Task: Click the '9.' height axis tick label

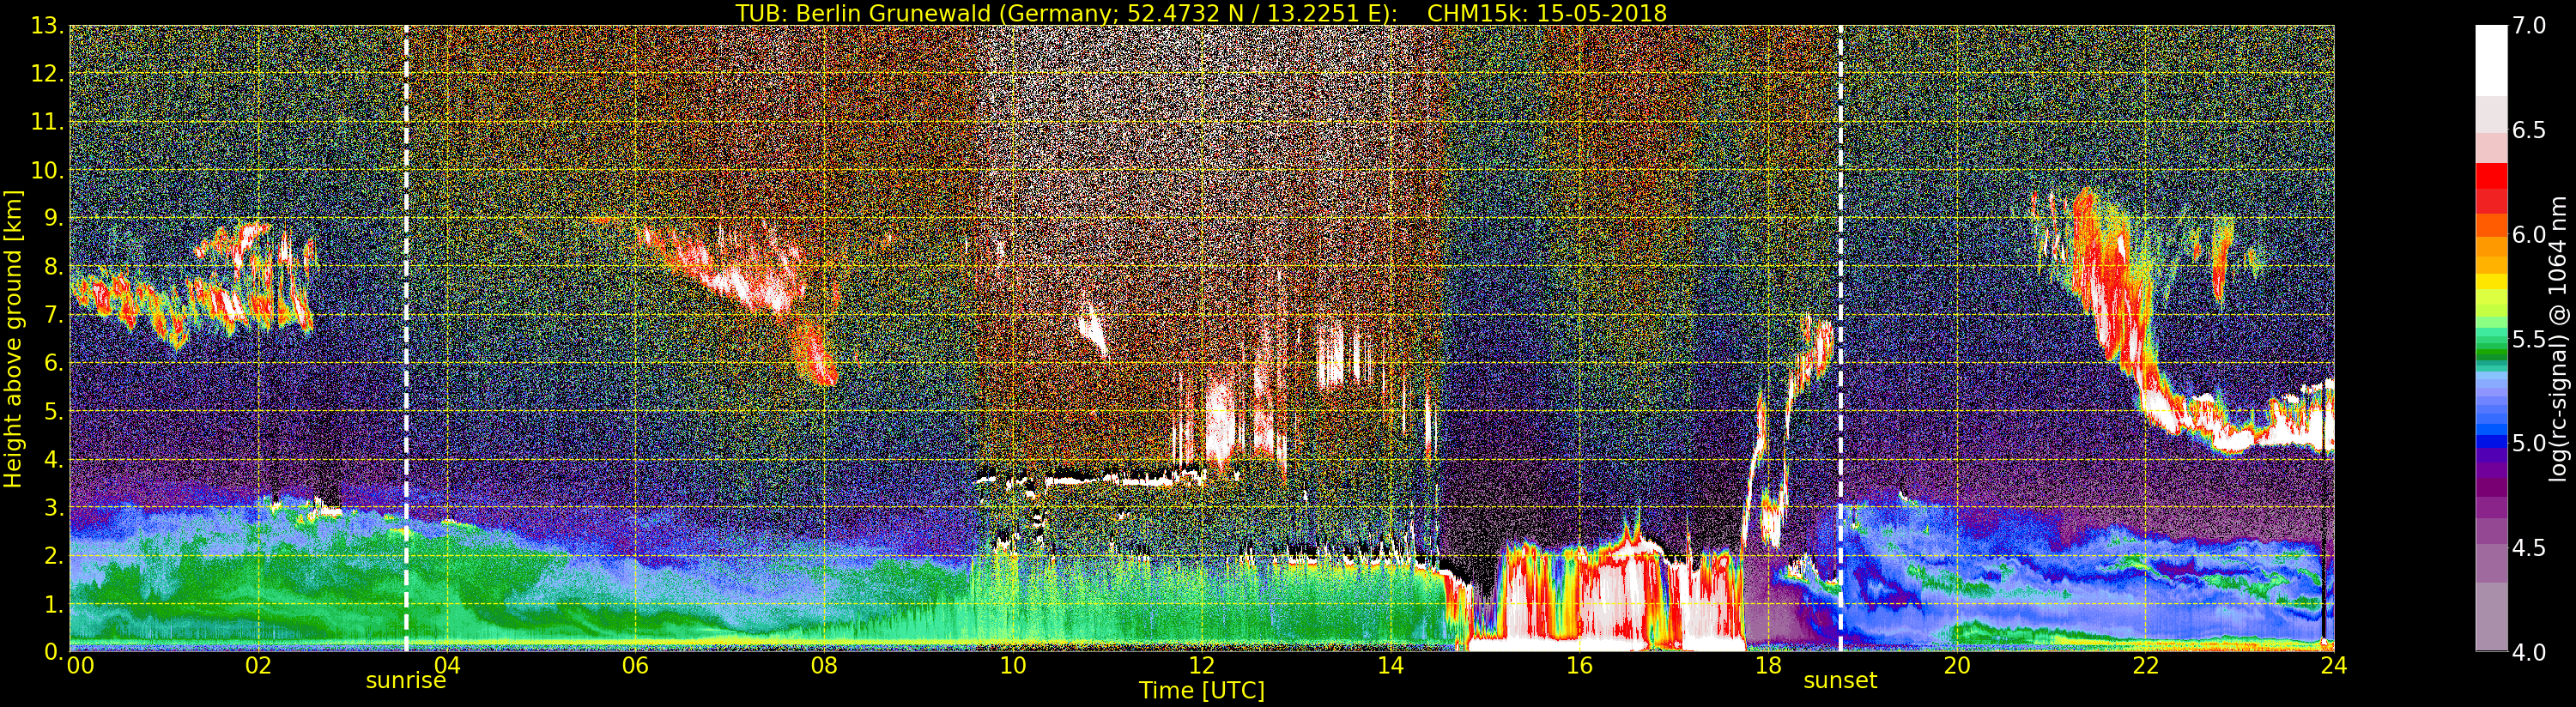Action: (53, 218)
